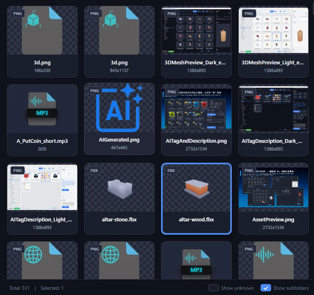Click the 2732x1534 size under AITagAndDescription.png
The image size is (314, 295).
(x=196, y=149)
